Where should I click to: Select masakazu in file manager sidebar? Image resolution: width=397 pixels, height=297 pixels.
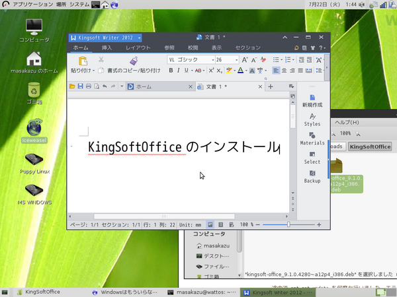(213, 246)
